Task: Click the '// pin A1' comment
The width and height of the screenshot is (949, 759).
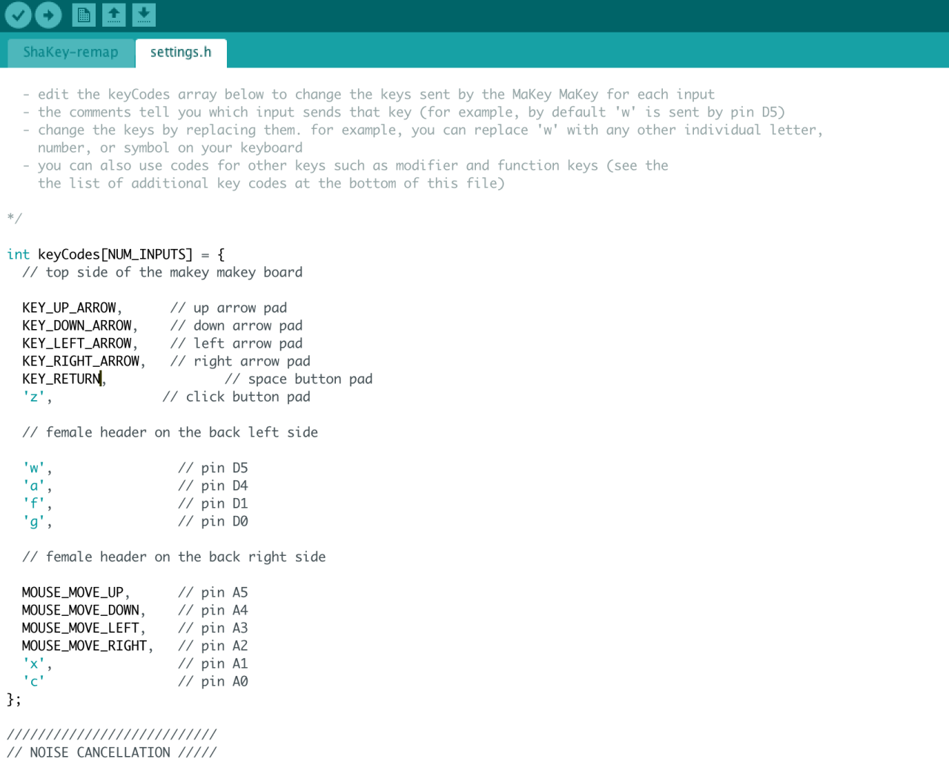Action: [213, 663]
